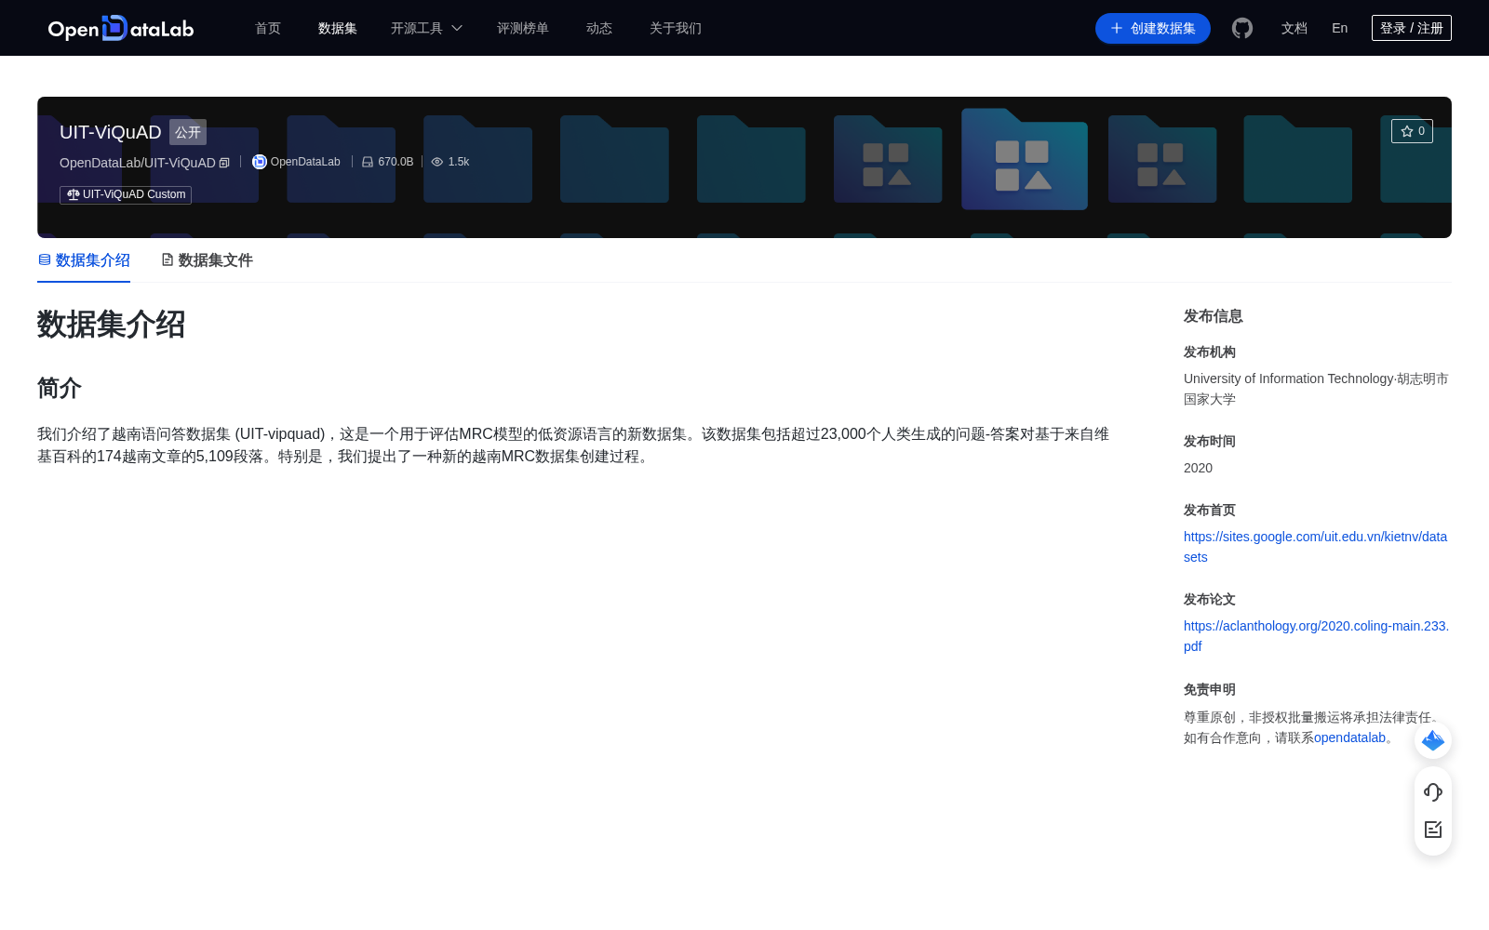The image size is (1489, 930).
Task: Copy the OpenDataLab/UIT-ViQuAD path
Action: tap(224, 163)
